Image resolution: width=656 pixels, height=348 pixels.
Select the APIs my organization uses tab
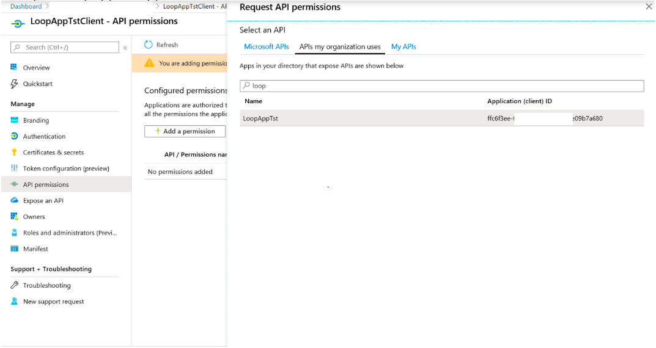(x=340, y=47)
